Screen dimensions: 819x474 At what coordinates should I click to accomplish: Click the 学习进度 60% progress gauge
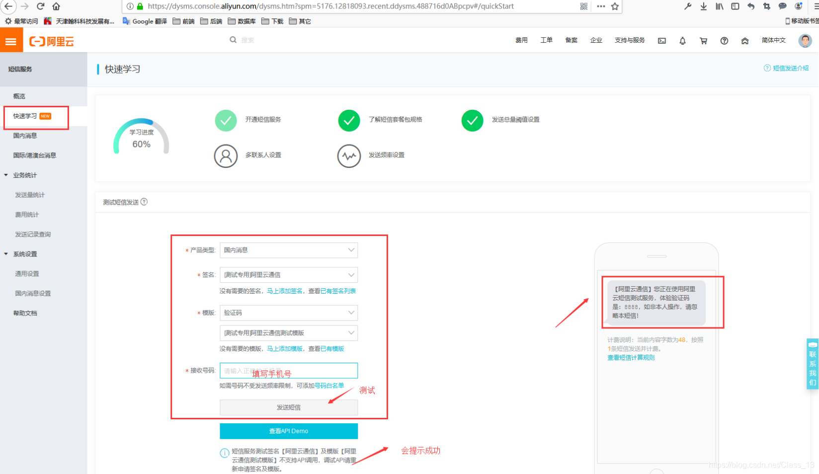click(141, 137)
